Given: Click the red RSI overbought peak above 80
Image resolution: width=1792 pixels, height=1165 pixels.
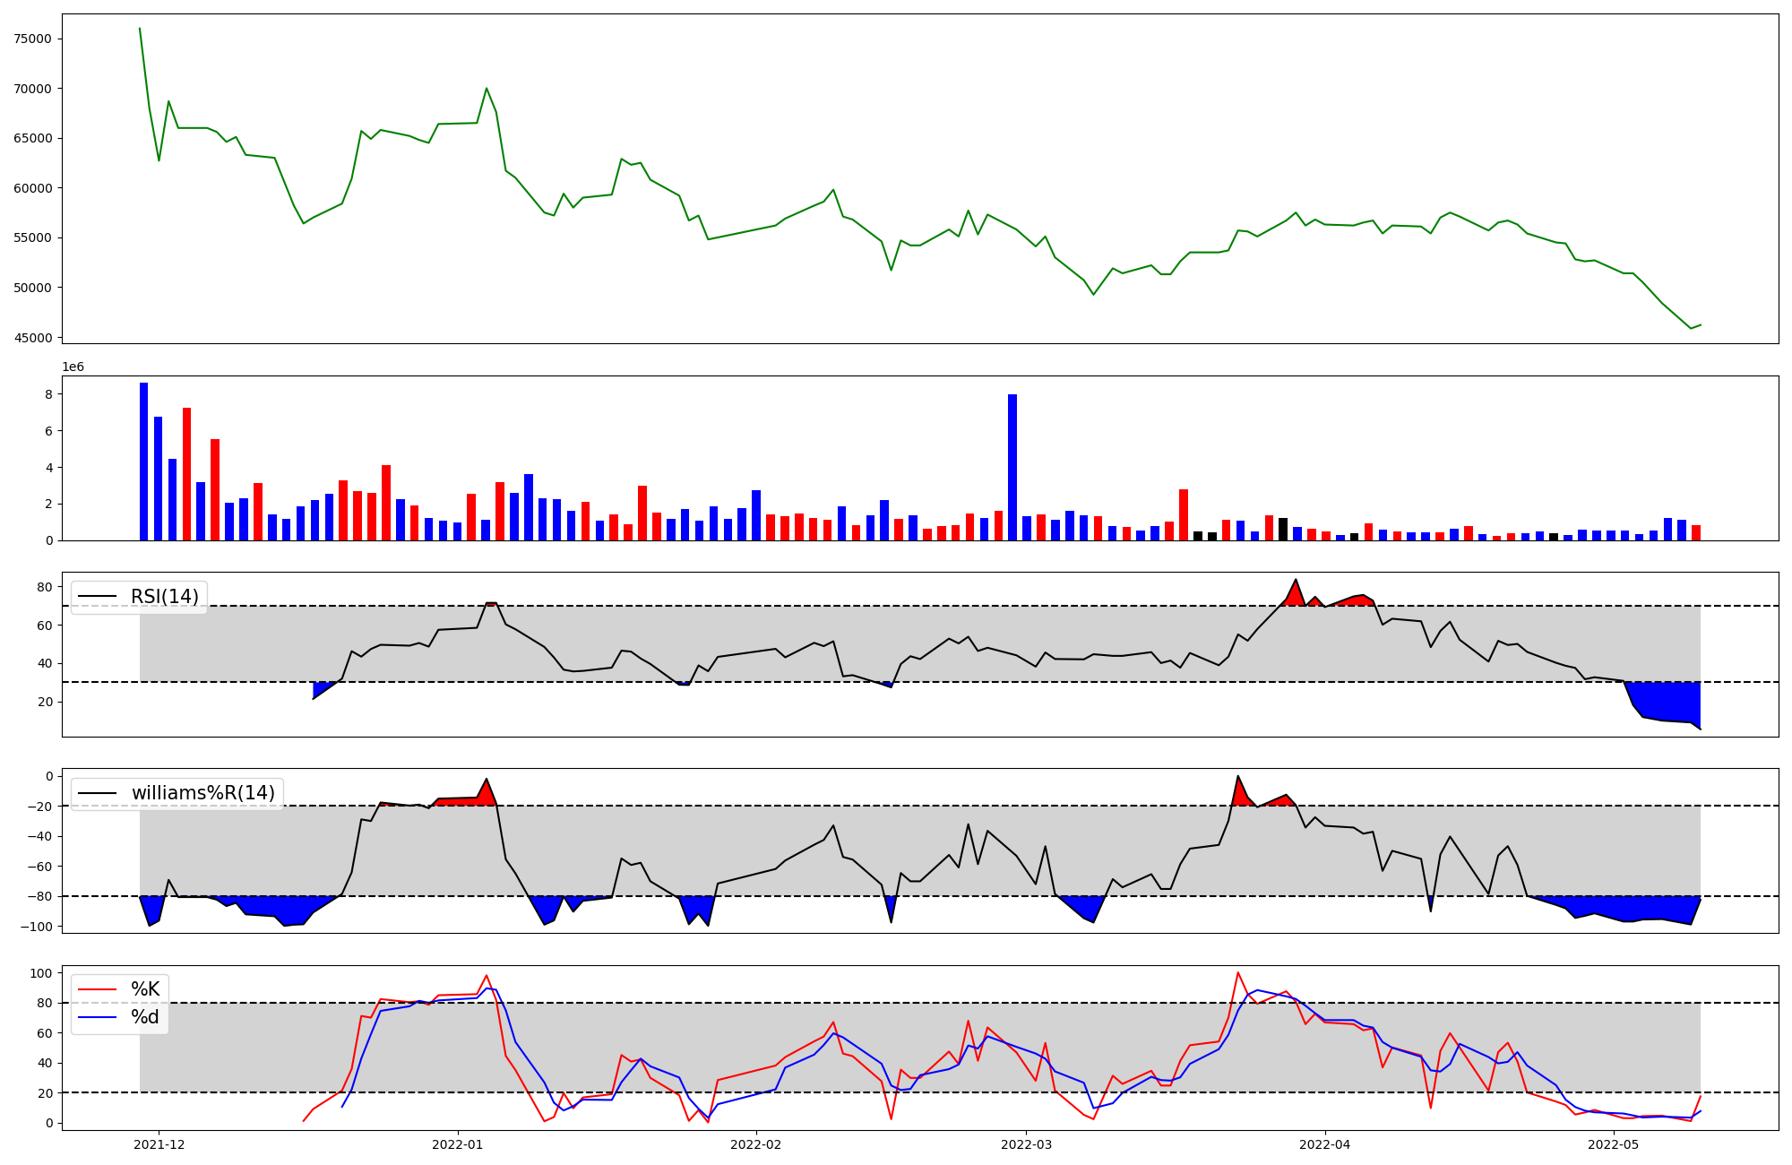Looking at the screenshot, I should 1296,595.
